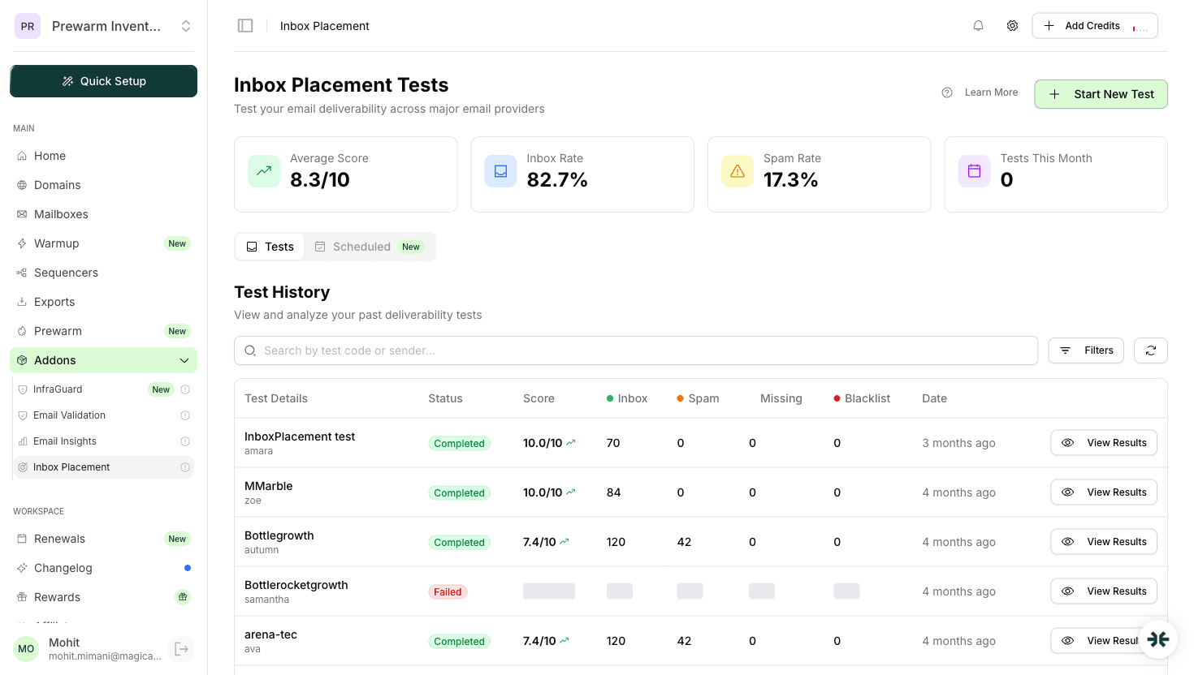View results for the MMarble test
This screenshot has height=675, width=1194.
point(1103,492)
